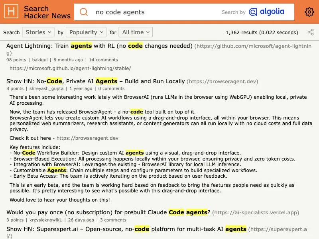This screenshot has width=319, height=239.
Task: Open shreyash_gupta's user profile
Action: [46, 88]
